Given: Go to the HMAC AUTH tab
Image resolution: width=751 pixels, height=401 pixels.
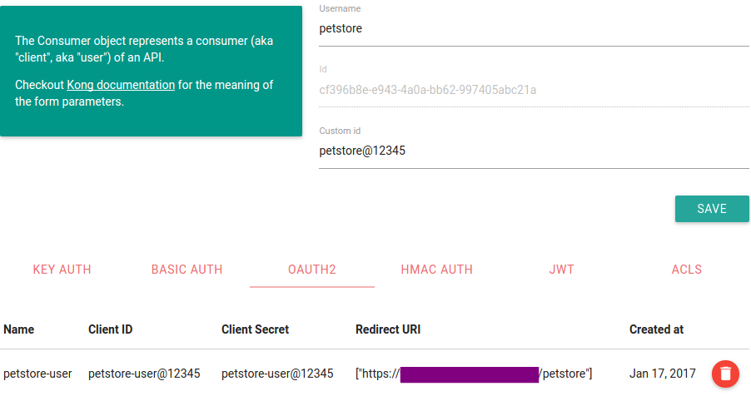Looking at the screenshot, I should [437, 270].
